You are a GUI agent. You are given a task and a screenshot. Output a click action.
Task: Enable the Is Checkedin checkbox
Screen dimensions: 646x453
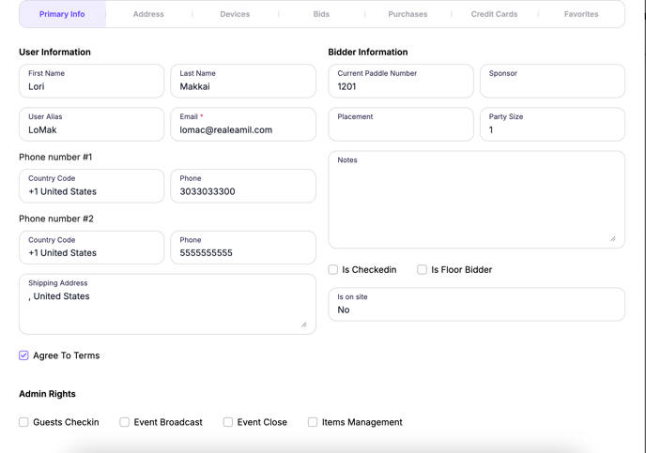point(333,269)
